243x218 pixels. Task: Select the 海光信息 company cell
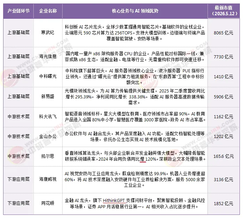48,56
